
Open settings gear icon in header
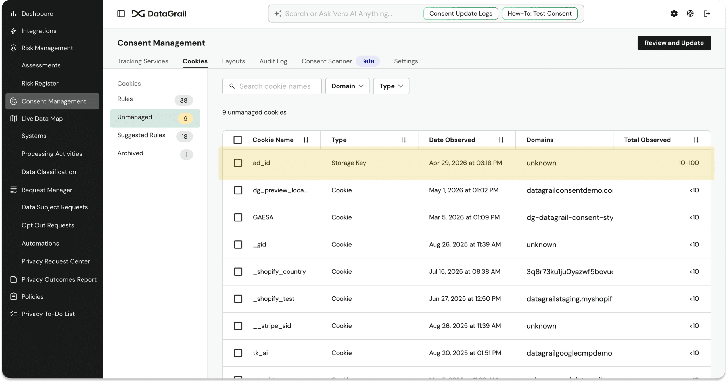click(674, 13)
